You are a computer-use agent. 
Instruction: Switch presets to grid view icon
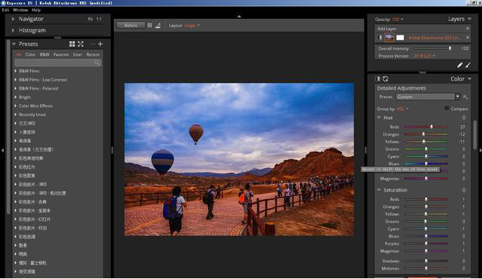(72, 44)
